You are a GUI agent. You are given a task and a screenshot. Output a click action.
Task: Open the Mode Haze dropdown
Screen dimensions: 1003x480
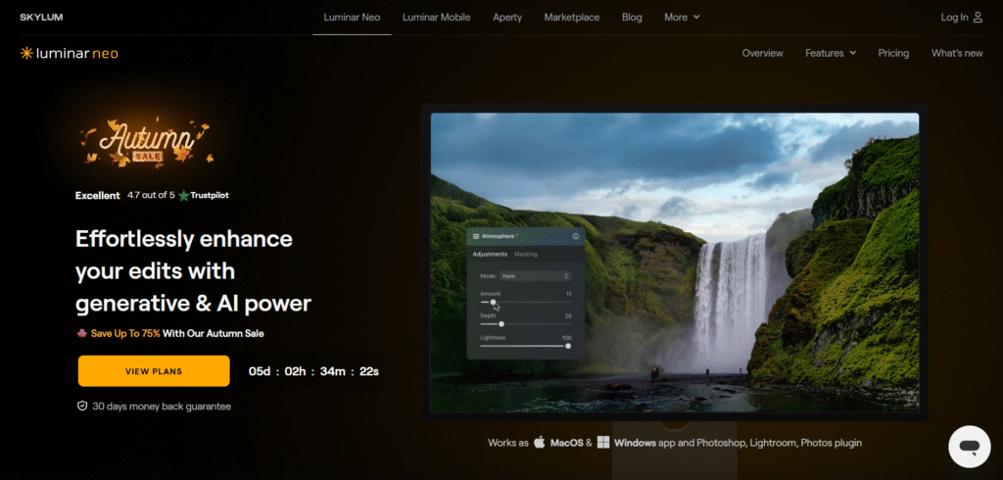(x=535, y=276)
